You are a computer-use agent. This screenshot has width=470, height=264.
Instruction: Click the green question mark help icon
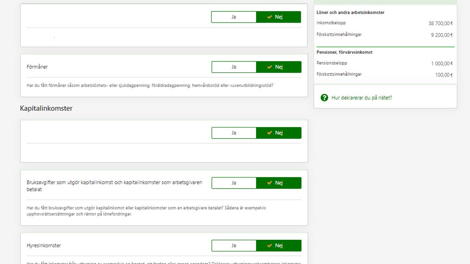(x=324, y=98)
